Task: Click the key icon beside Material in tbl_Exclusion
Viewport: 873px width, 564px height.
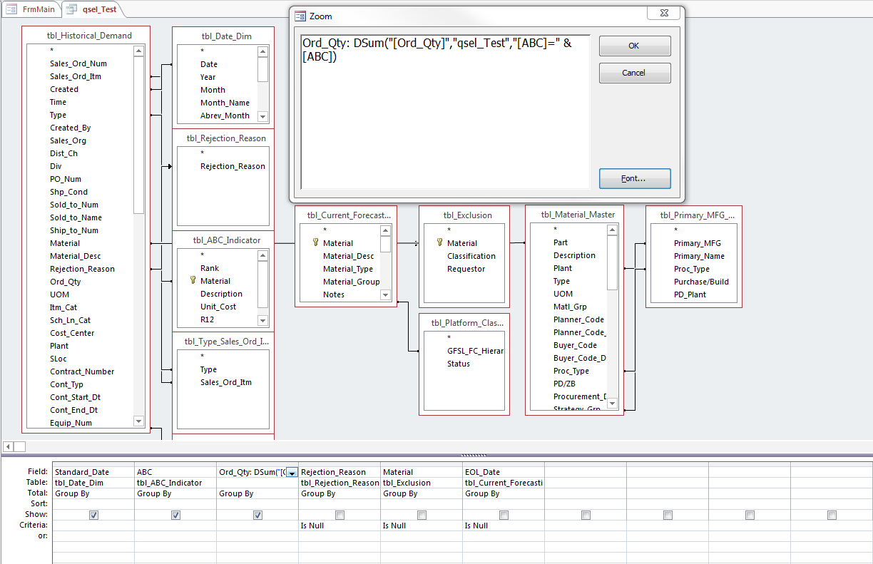Action: tap(439, 242)
